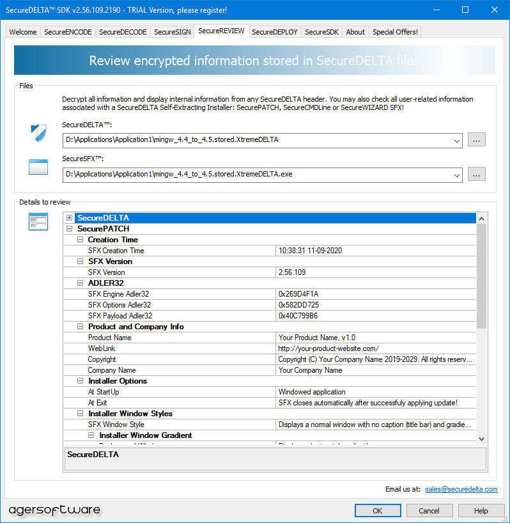Screen dimensions: 510x523
Task: Select the SFX Version 2.56.109 value
Action: (292, 272)
